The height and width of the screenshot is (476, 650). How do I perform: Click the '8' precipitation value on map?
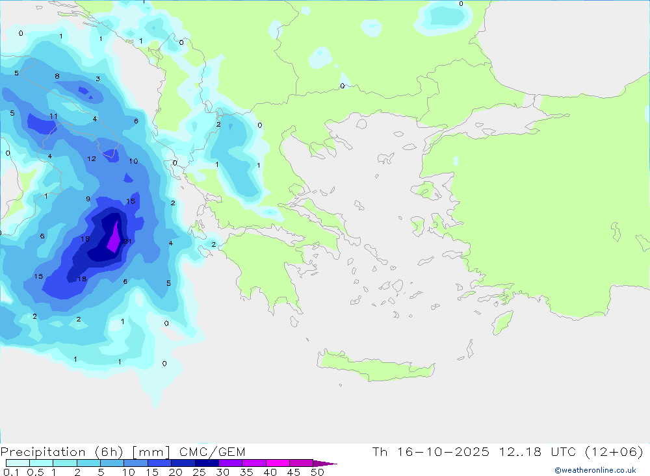(57, 76)
